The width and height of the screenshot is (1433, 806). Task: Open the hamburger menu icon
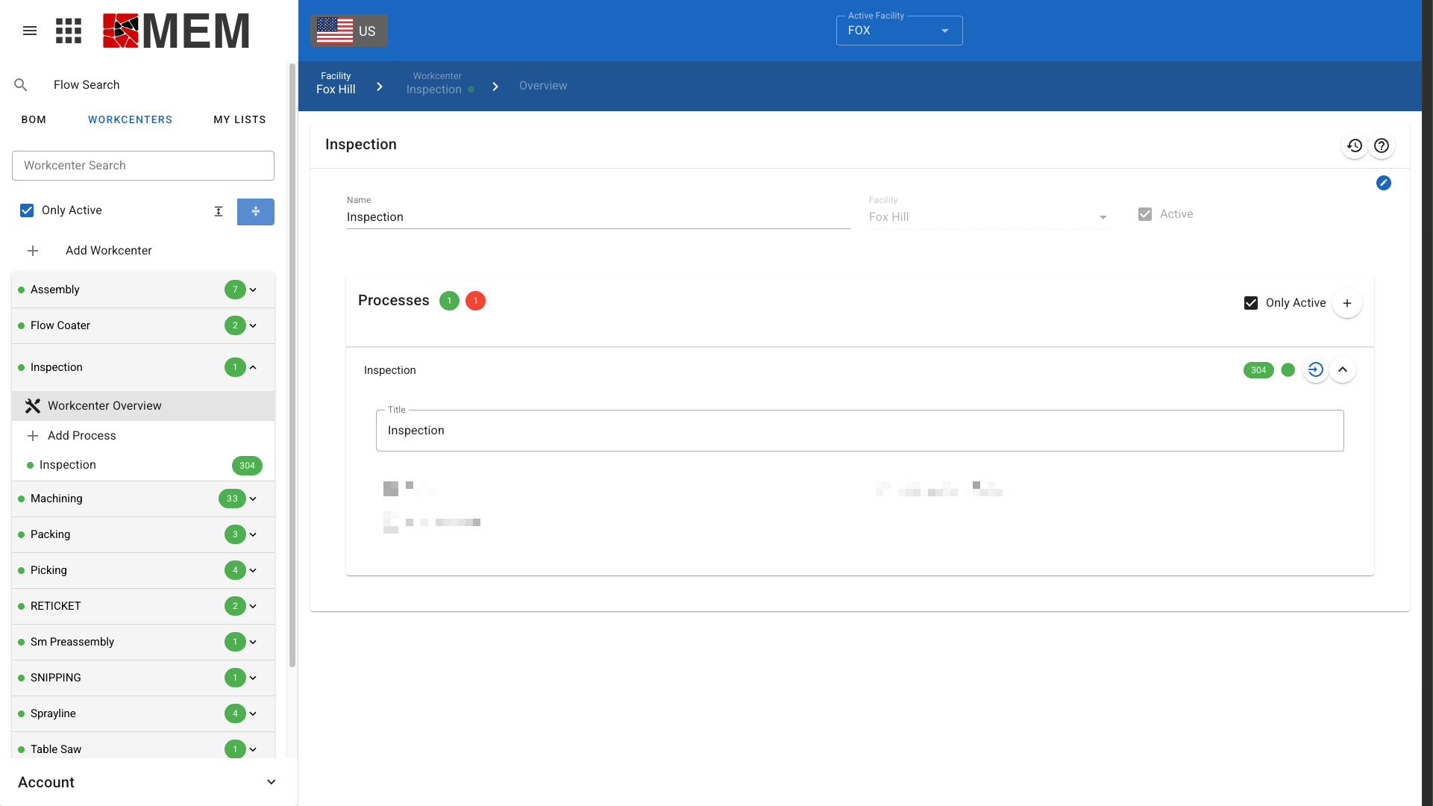click(30, 31)
